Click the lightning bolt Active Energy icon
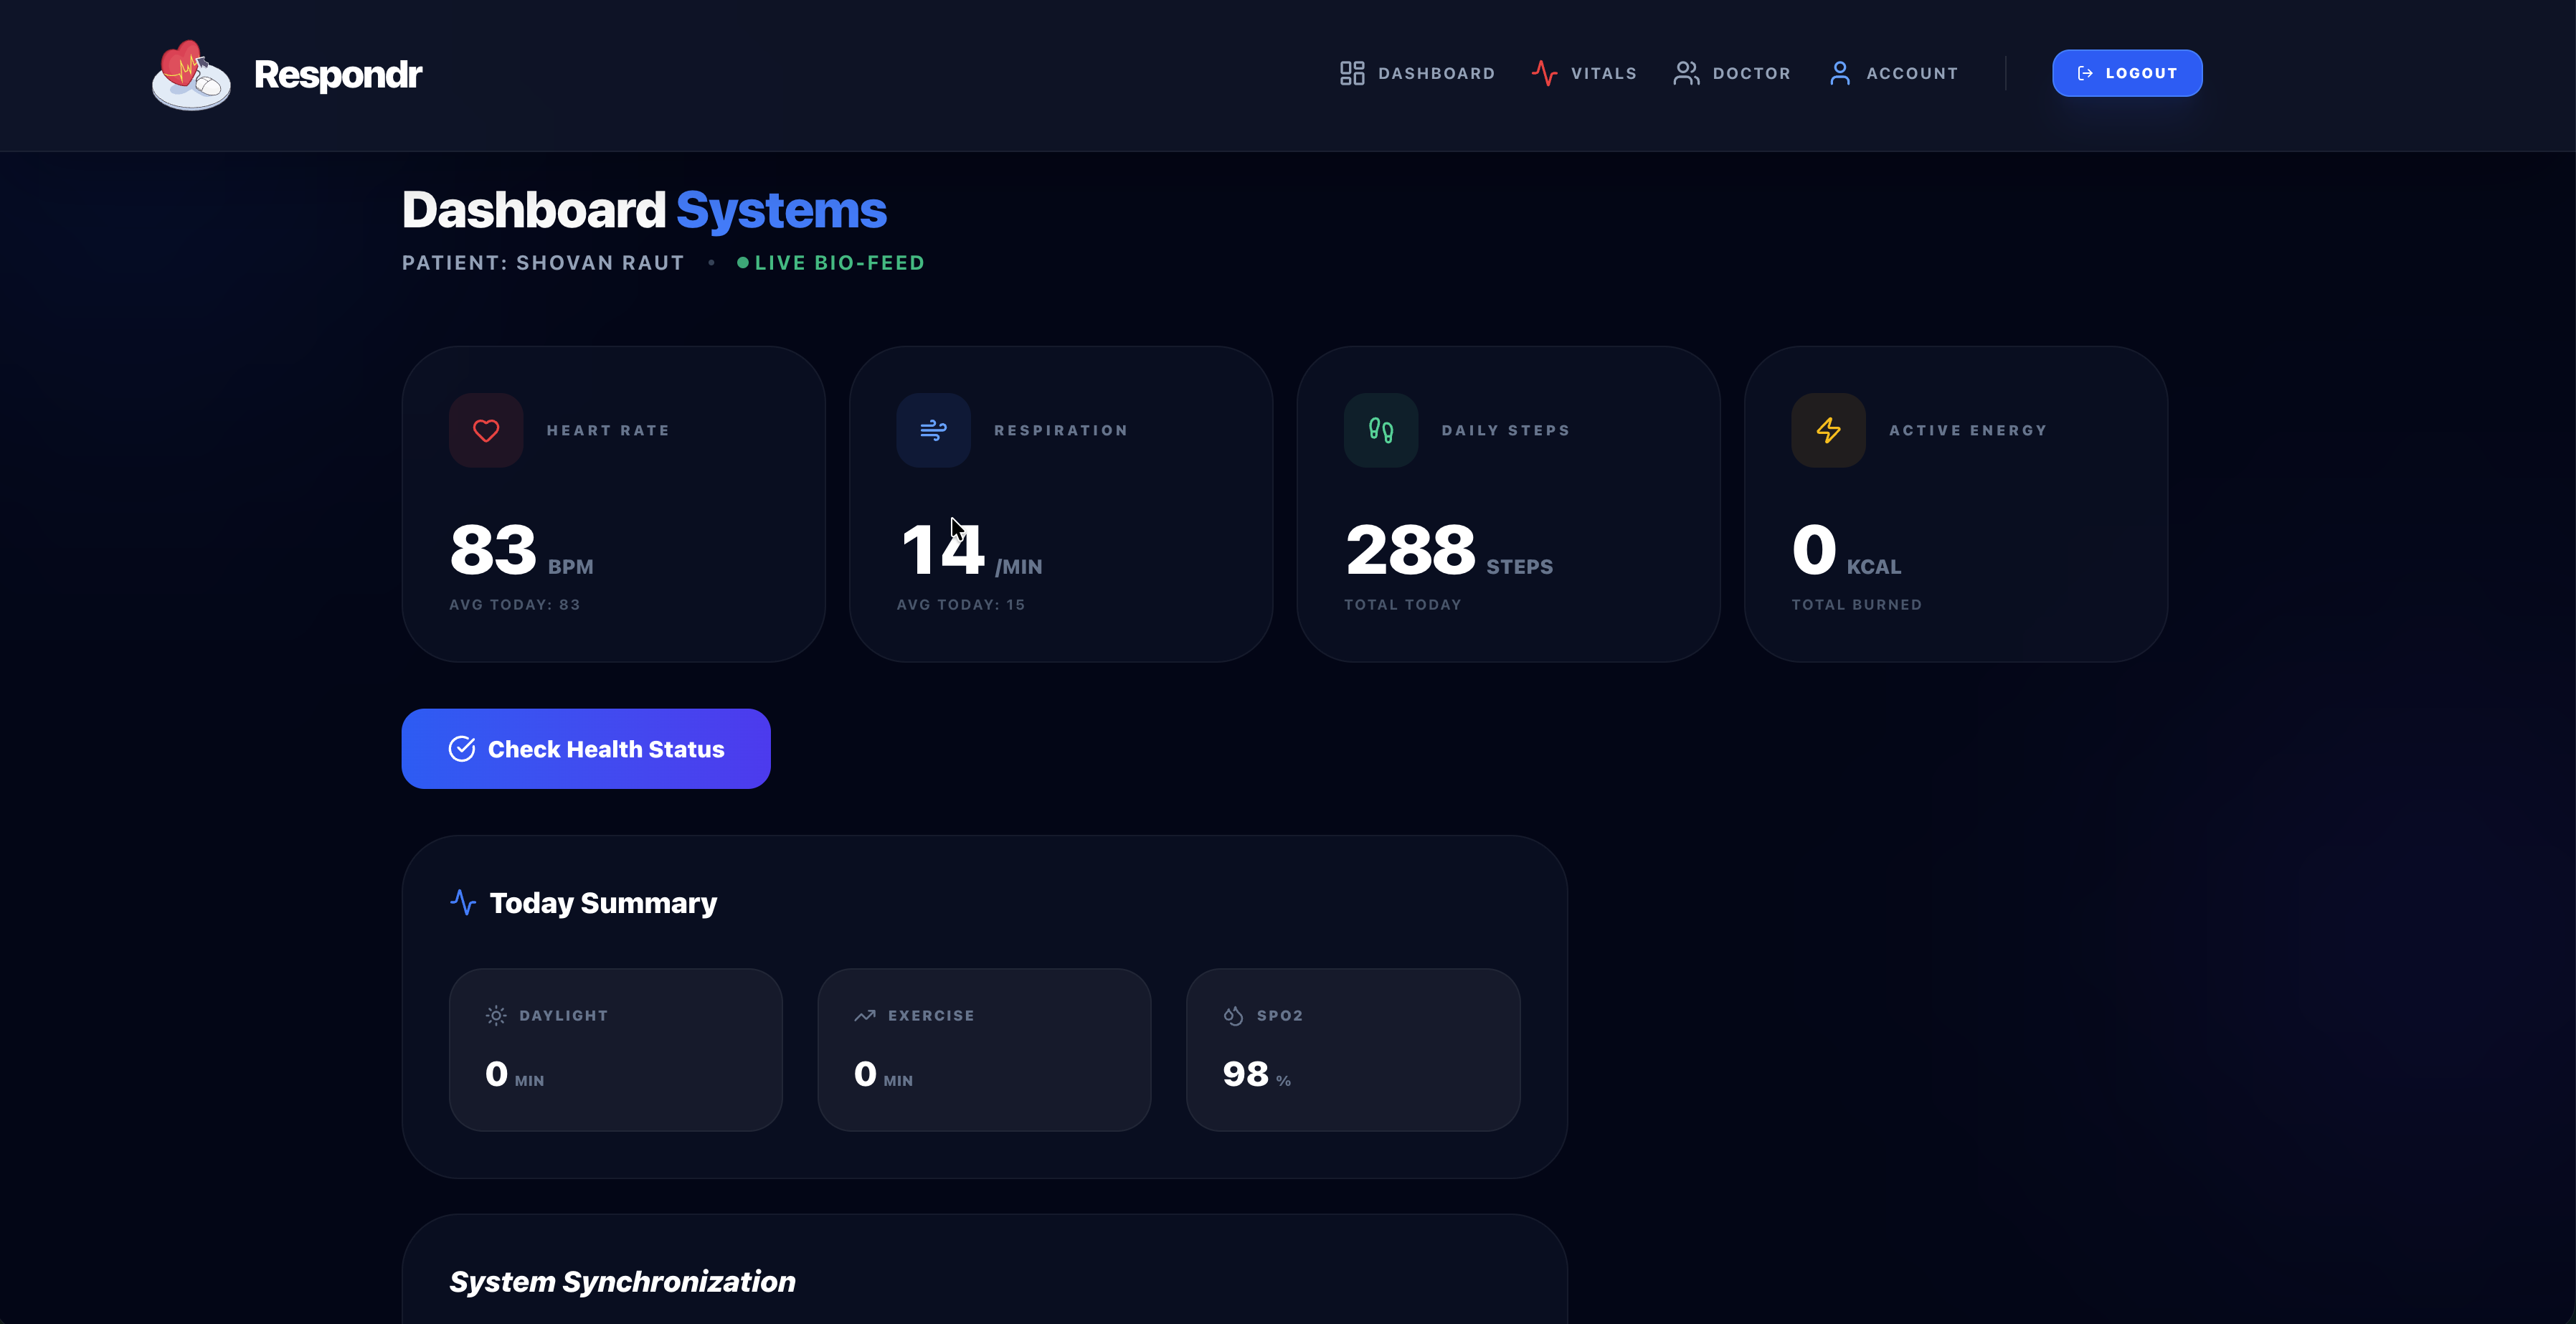2576x1324 pixels. [x=1828, y=430]
